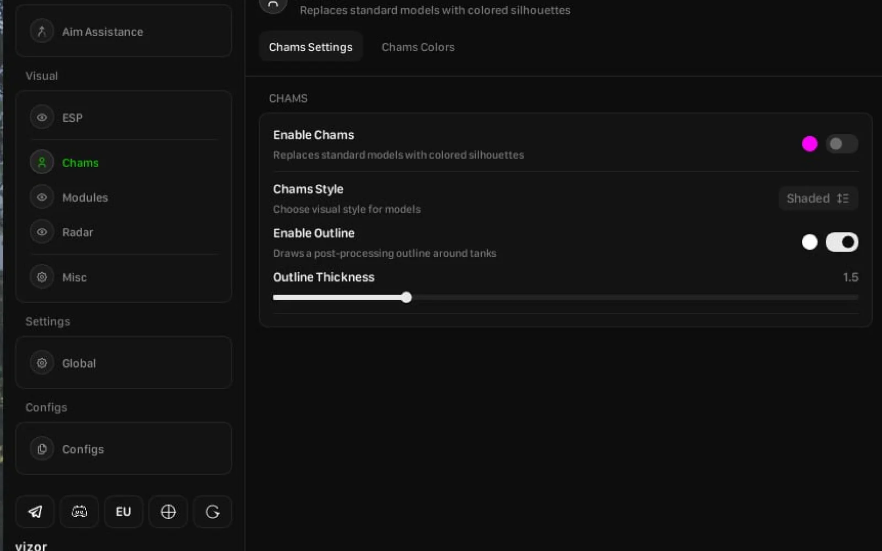The width and height of the screenshot is (882, 551).
Task: Select the ESP eye icon in sidebar
Action: pos(42,117)
